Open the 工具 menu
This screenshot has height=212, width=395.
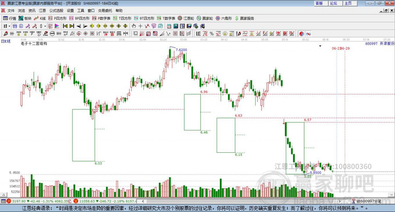(x=81, y=10)
